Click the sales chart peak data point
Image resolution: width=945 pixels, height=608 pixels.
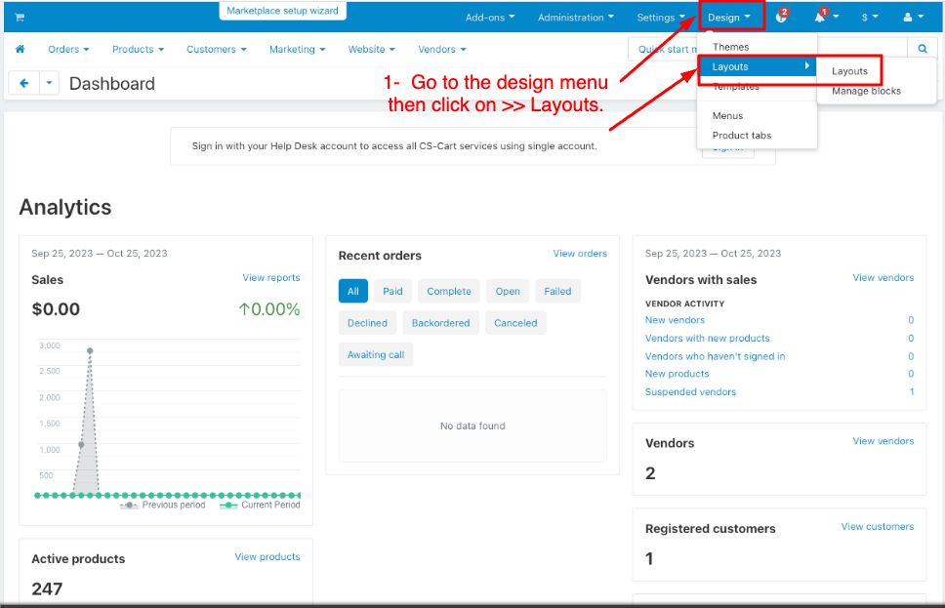pyautogui.click(x=90, y=350)
